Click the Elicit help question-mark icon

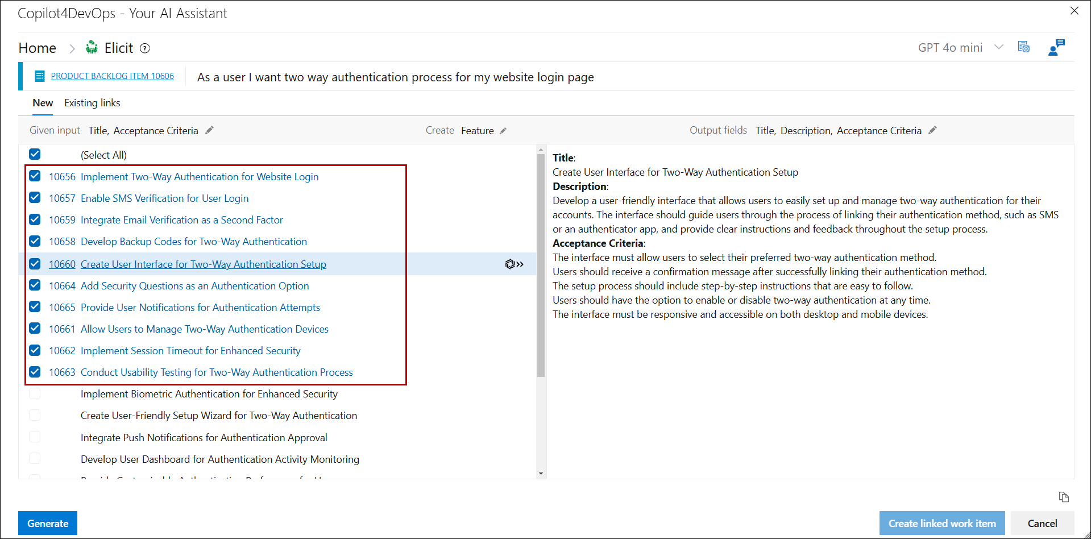[145, 48]
